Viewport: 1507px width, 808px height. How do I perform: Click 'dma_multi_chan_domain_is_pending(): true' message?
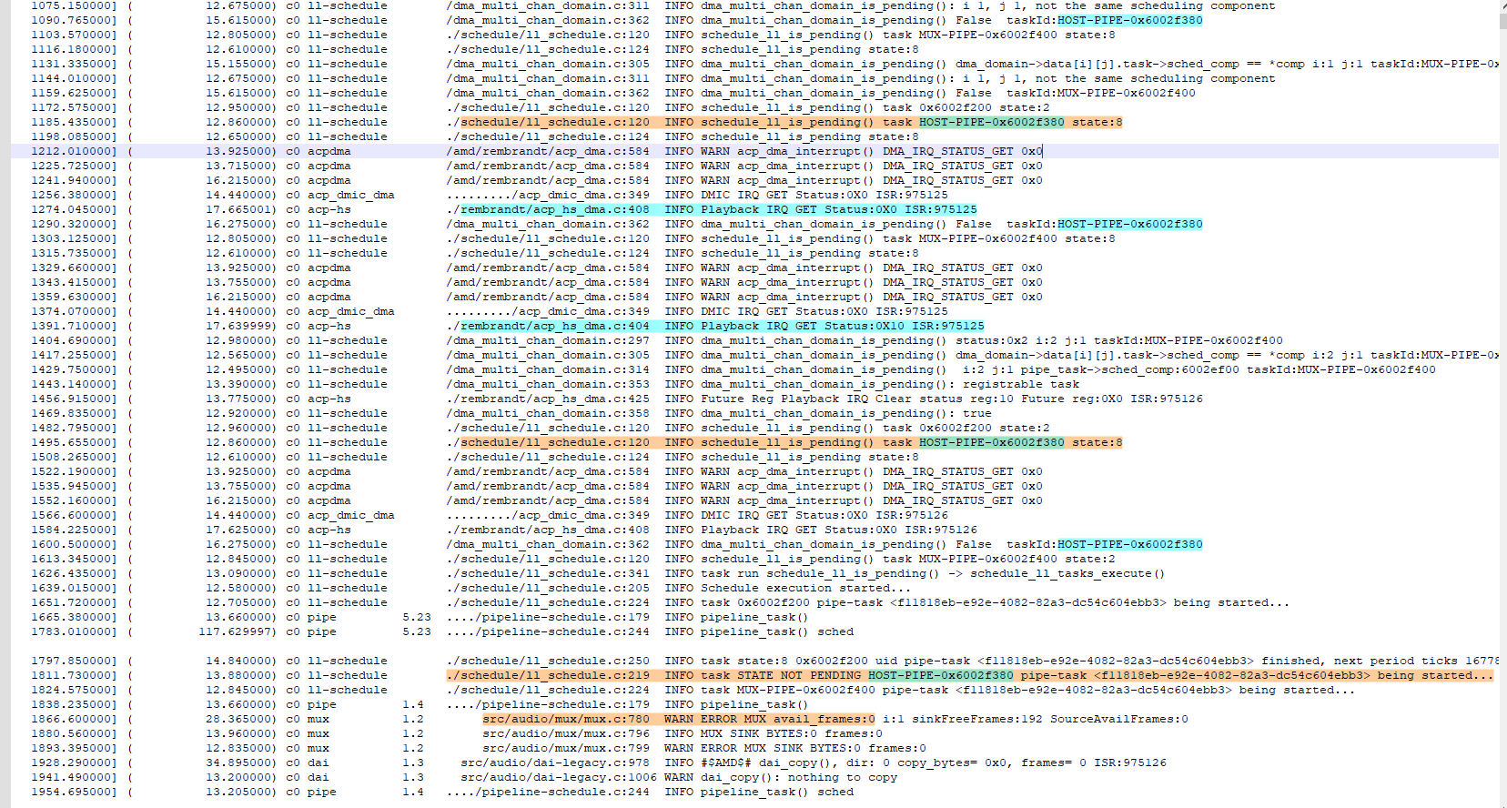846,413
